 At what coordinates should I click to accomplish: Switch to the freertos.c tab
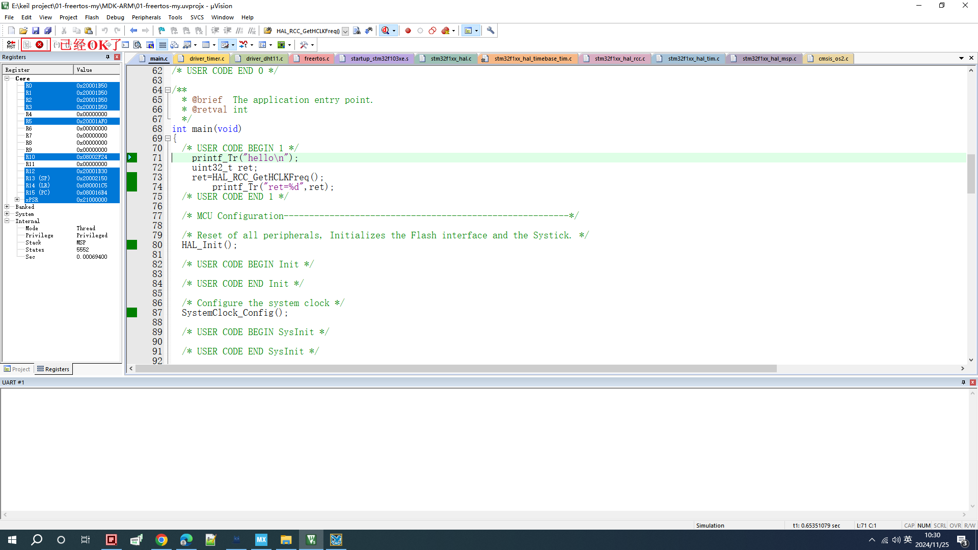click(316, 59)
